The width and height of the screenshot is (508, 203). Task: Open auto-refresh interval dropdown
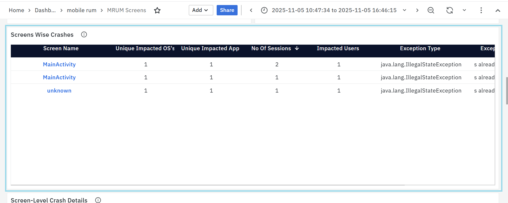[464, 10]
